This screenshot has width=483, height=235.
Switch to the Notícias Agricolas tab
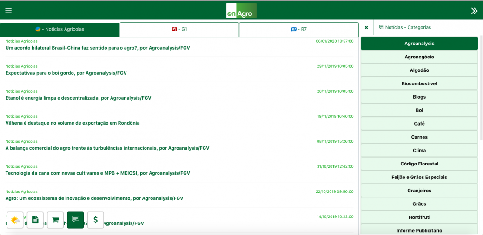pyautogui.click(x=60, y=30)
